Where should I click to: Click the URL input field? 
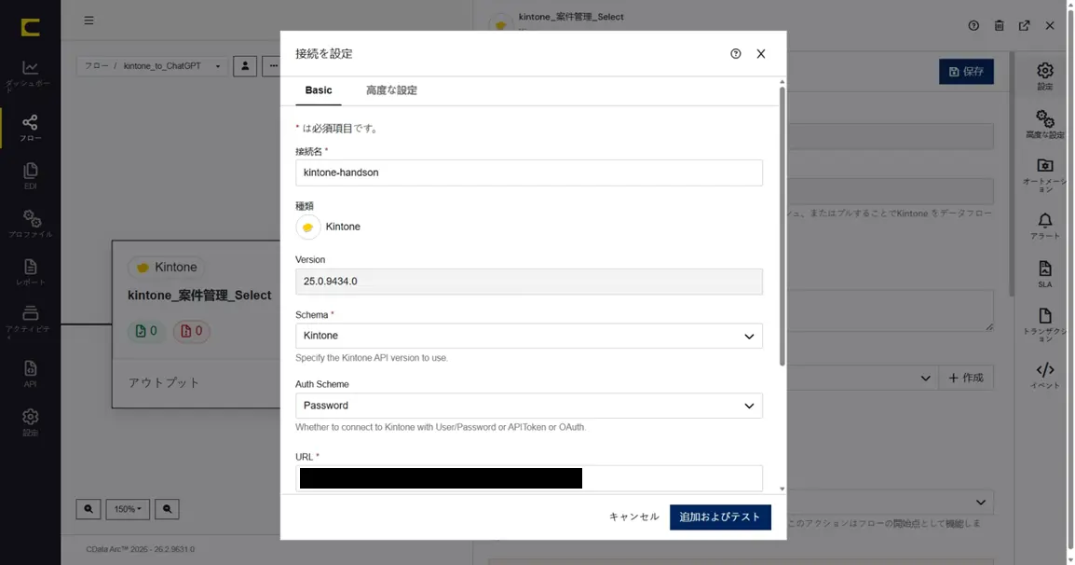(x=528, y=477)
